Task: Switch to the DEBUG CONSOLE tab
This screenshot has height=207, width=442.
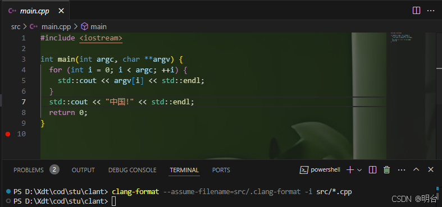Action: 132,170
